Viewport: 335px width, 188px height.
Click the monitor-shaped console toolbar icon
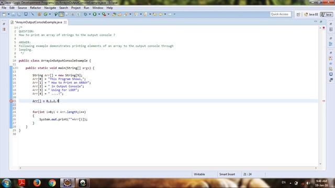click(x=26, y=14)
